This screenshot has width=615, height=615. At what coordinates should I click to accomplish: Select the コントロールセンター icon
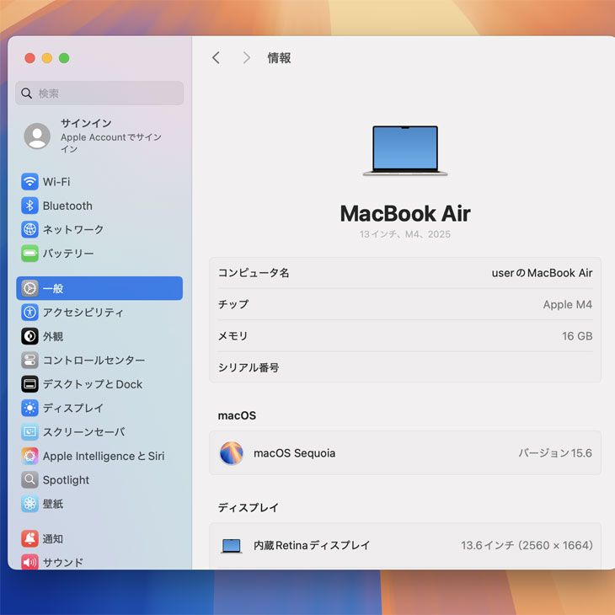(x=29, y=361)
